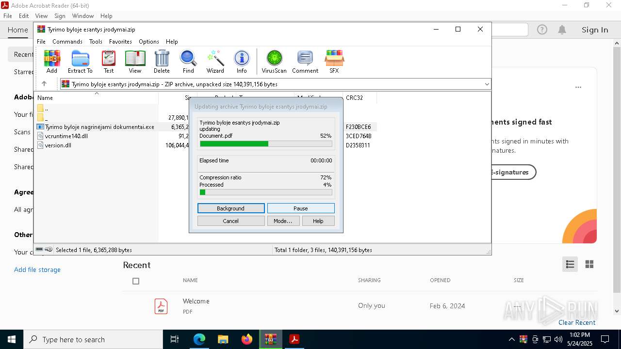Open WinRAR Commands menu
Viewport: 621px width, 349px height.
coord(67,42)
